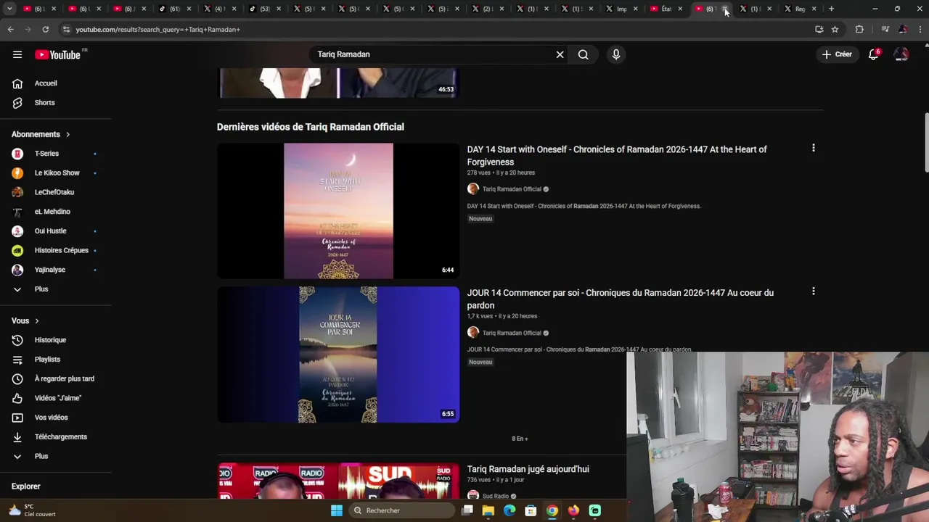929x522 pixels.
Task: Open a new browser tab
Action: [831, 9]
